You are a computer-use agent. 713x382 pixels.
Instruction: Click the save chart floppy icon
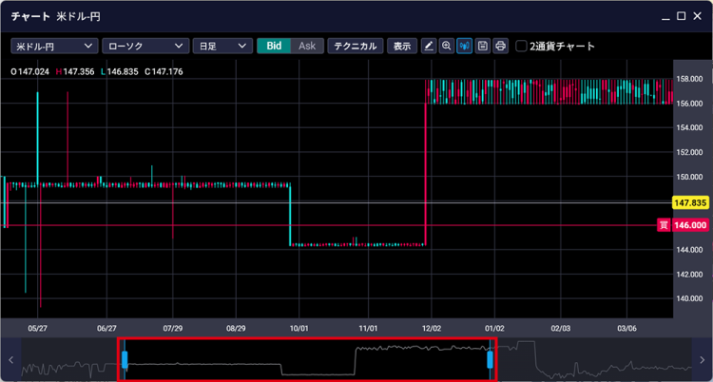click(483, 46)
